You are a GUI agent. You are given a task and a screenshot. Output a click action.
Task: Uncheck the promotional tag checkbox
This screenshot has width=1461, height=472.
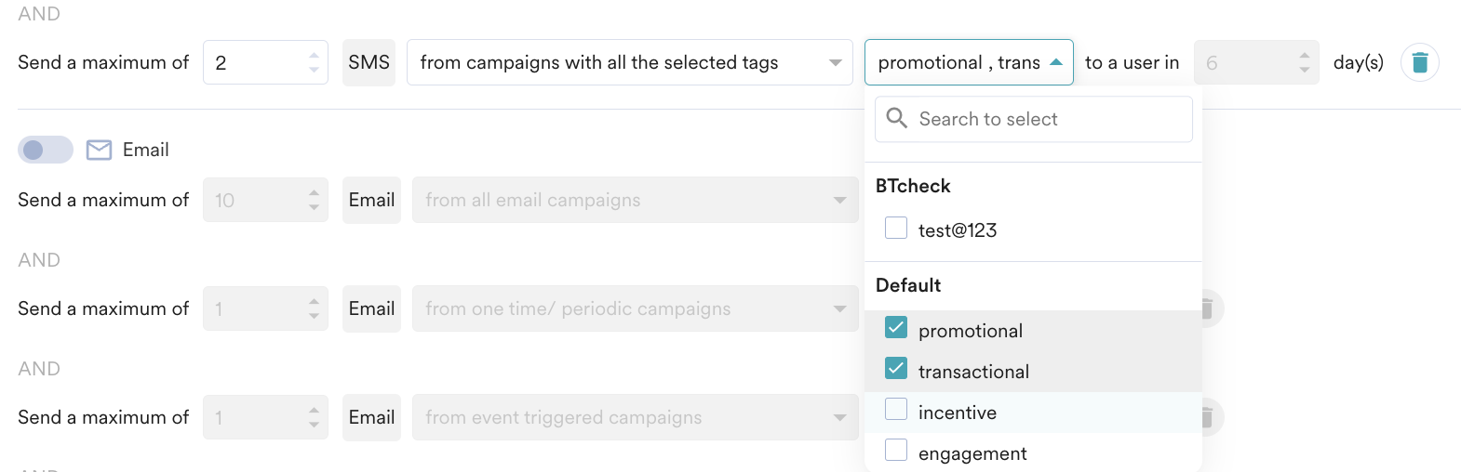[x=896, y=328]
